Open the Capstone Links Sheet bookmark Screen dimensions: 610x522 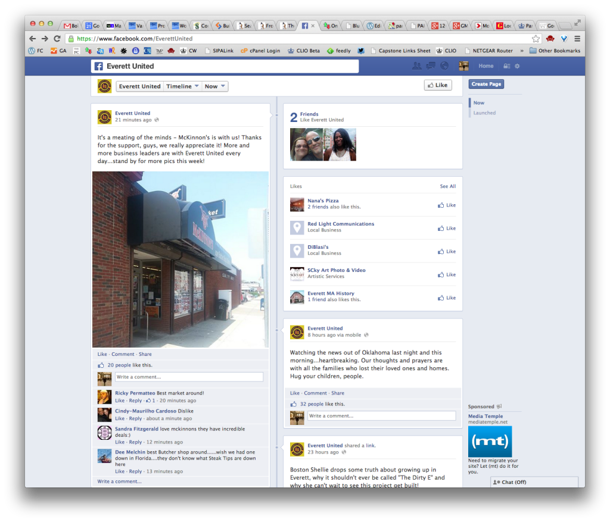coord(400,51)
